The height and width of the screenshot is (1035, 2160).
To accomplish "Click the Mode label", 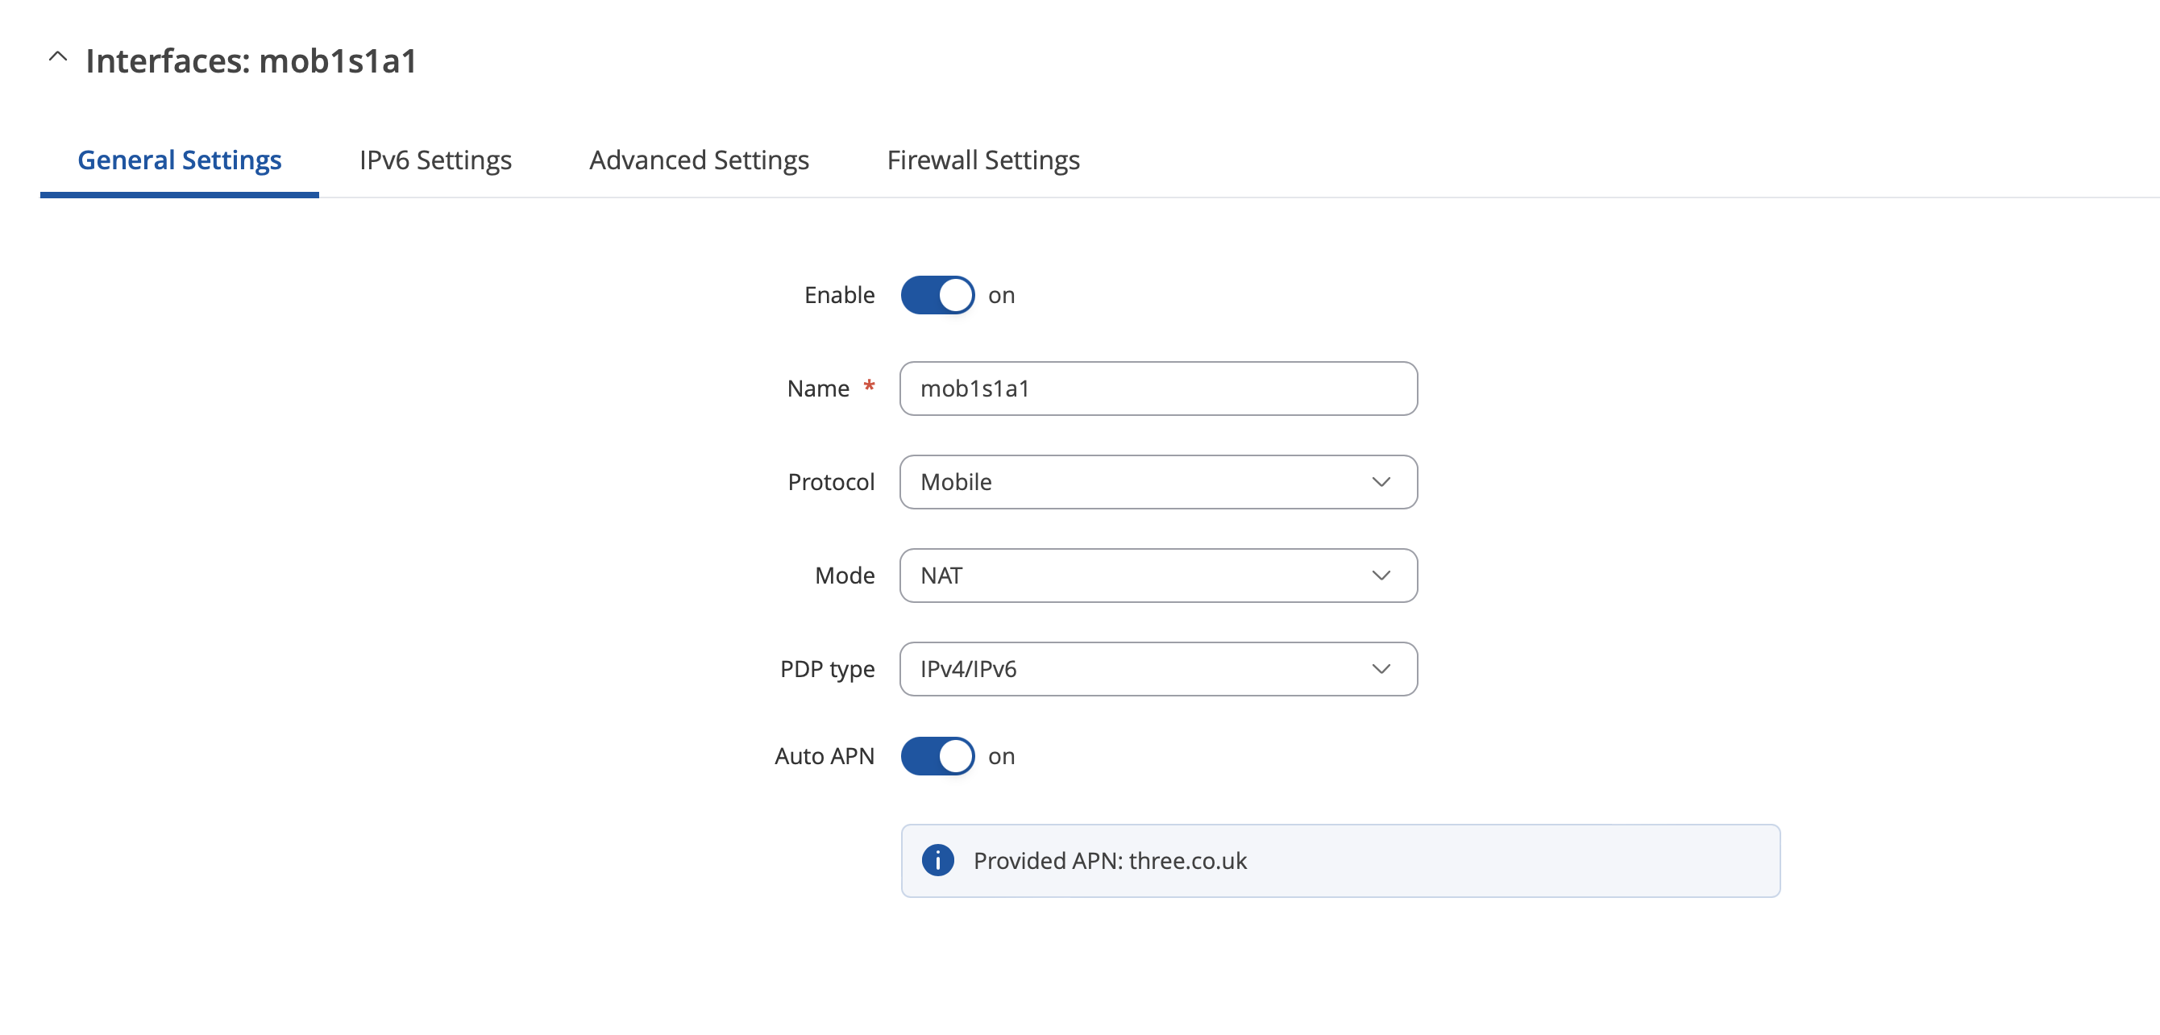I will tap(845, 575).
